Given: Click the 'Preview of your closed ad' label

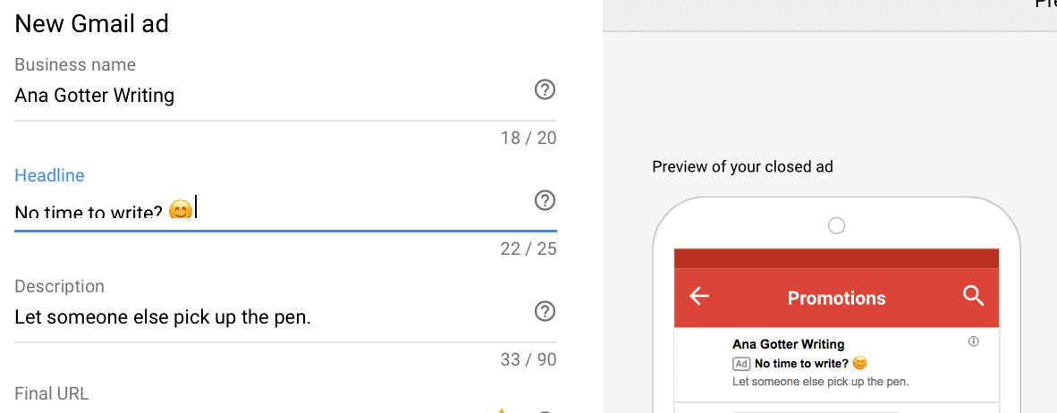Looking at the screenshot, I should coord(742,166).
